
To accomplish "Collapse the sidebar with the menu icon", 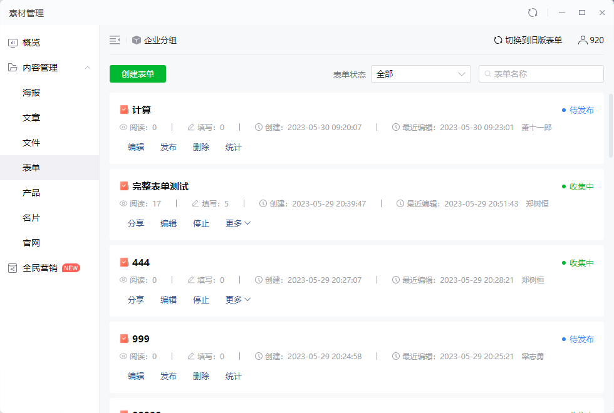I will 115,40.
